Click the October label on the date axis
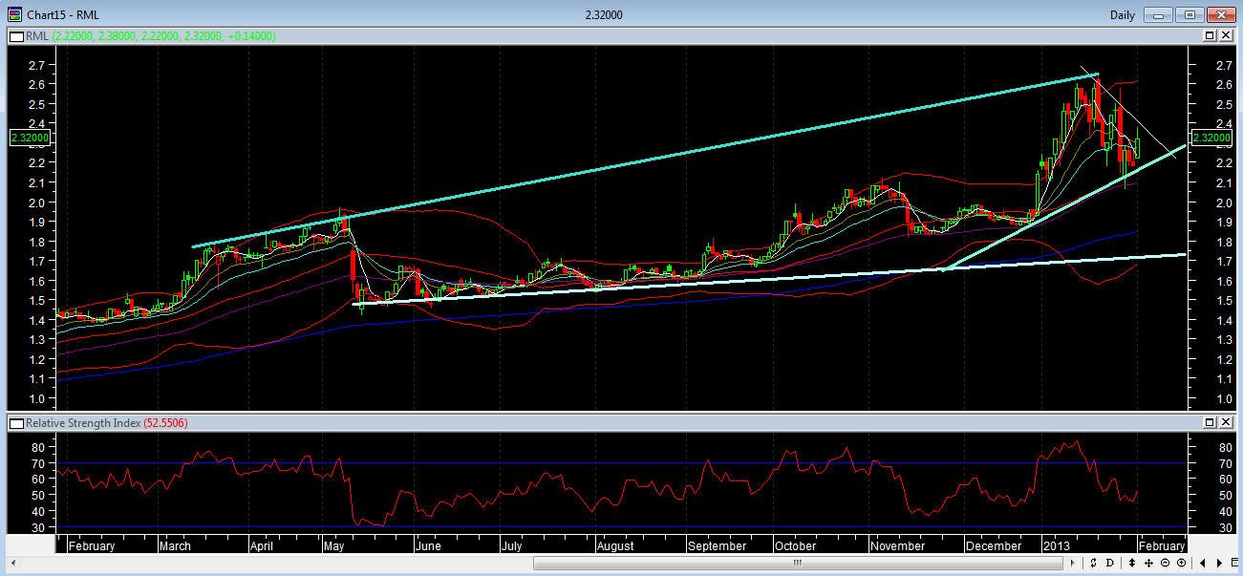Viewport: 1243px width, 576px height. point(795,545)
